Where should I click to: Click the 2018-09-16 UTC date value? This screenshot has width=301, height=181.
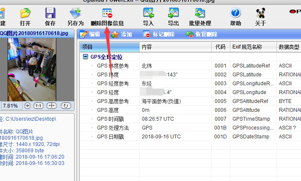(x=161, y=136)
